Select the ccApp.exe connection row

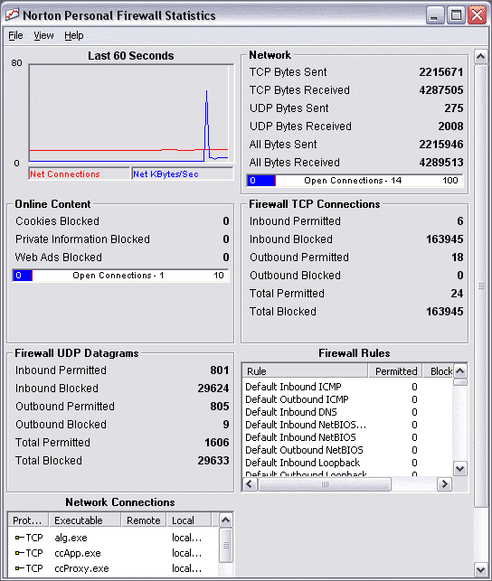tap(112, 553)
